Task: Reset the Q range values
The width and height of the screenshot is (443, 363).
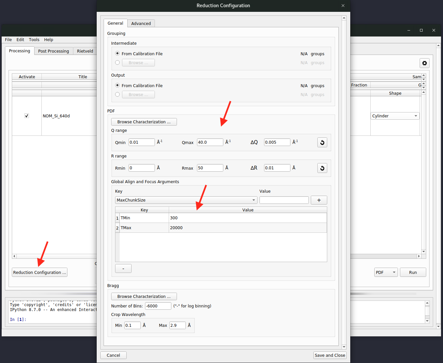Action: click(x=322, y=142)
